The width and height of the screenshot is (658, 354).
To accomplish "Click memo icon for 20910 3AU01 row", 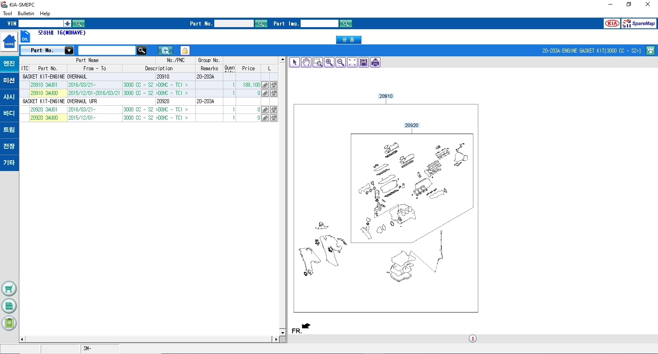I will click(x=265, y=85).
